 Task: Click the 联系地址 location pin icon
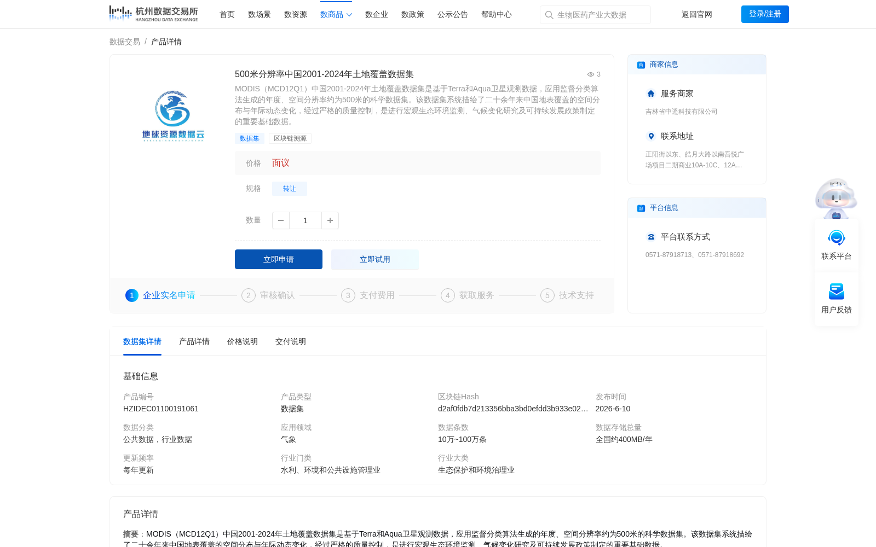(x=651, y=136)
